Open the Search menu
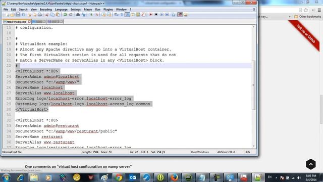This screenshot has height=182, width=323. [x=23, y=10]
